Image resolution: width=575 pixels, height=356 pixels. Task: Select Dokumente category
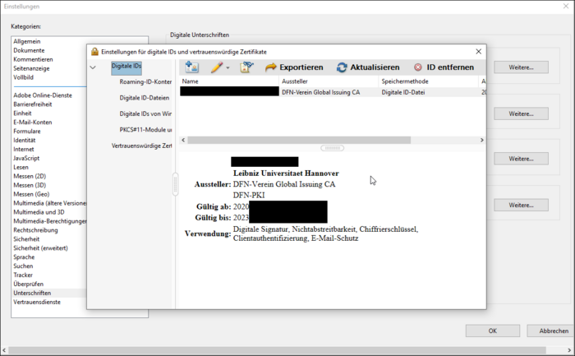coord(29,50)
